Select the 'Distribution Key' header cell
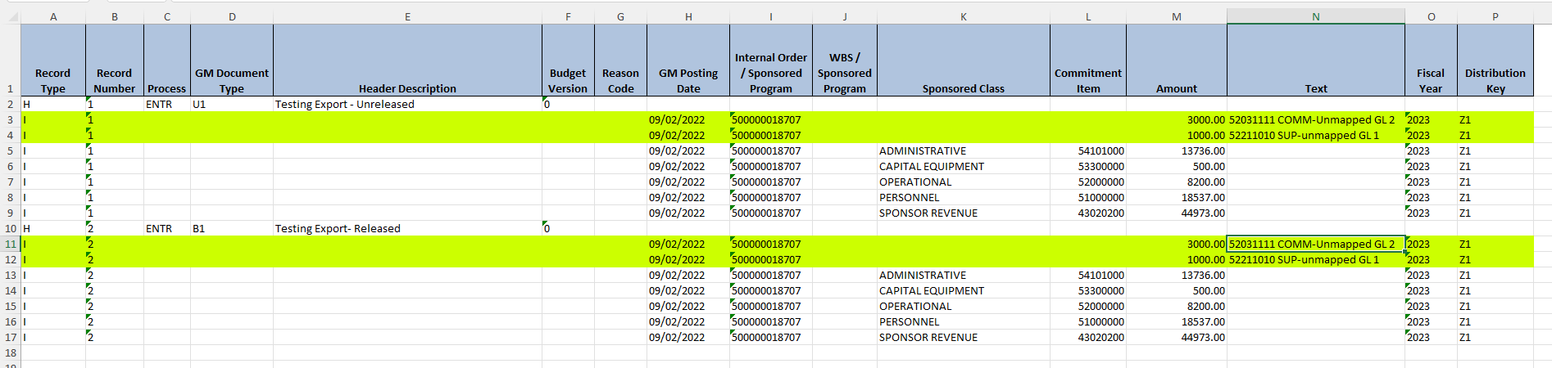This screenshot has width=1552, height=368. (1495, 80)
